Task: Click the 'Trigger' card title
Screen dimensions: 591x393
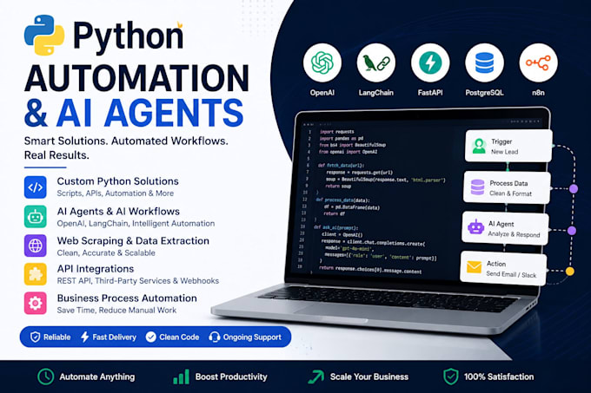Action: [x=501, y=141]
